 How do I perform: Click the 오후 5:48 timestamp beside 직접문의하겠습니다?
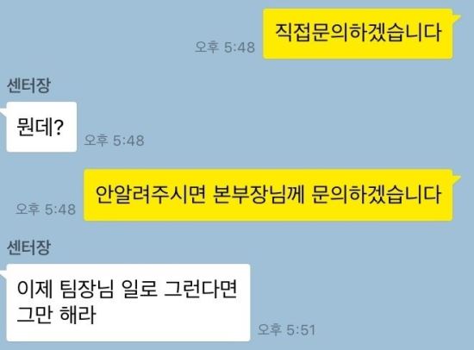[225, 47]
